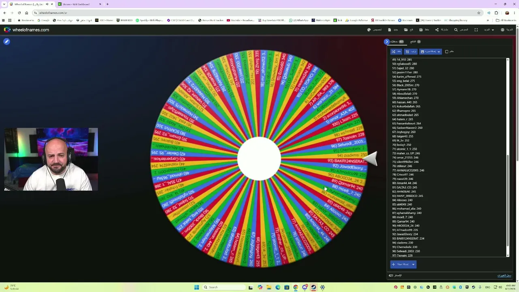519x292 pixels.
Task: Create a new wheel with document icon
Action: (x=393, y=30)
